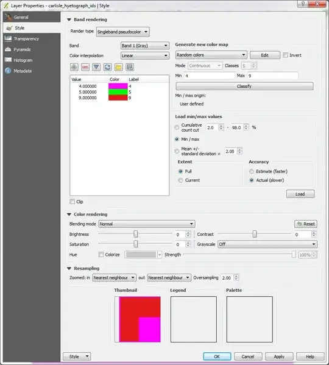329x365 pixels.
Task: Open the Histogram section
Action: coord(32,60)
